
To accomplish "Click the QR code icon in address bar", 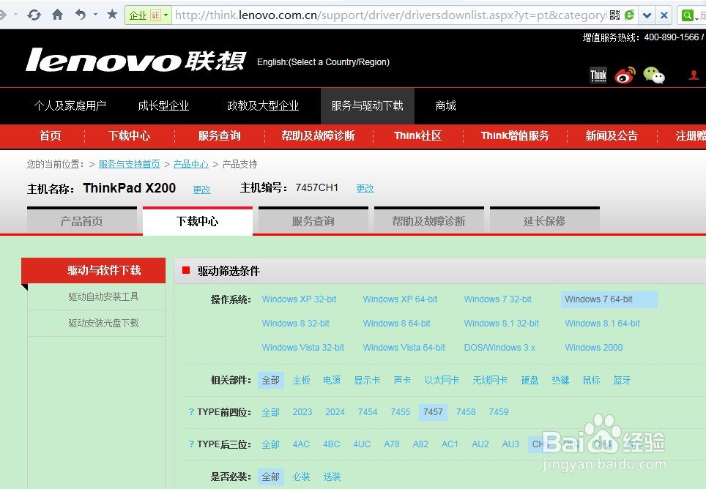I will pyautogui.click(x=614, y=15).
